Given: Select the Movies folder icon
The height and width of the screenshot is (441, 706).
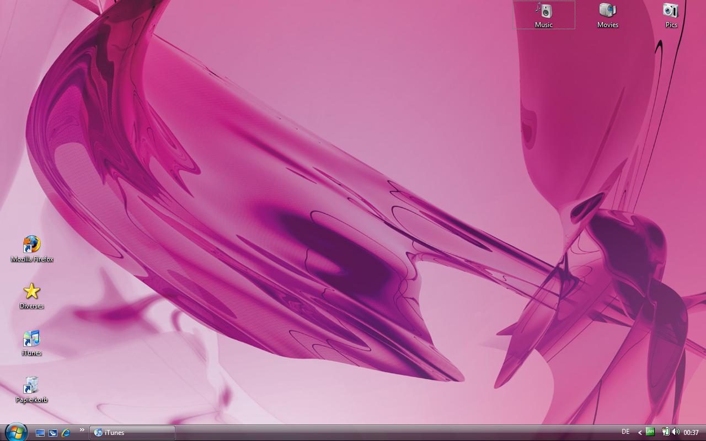Looking at the screenshot, I should (607, 15).
